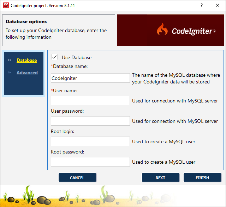Open help with the question mark button
This screenshot has height=207, width=226.
(202, 5)
